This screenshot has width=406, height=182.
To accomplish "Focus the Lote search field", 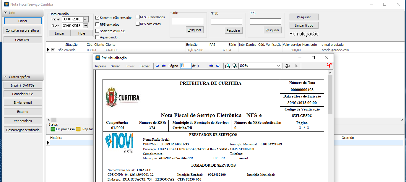I will [x=188, y=21].
